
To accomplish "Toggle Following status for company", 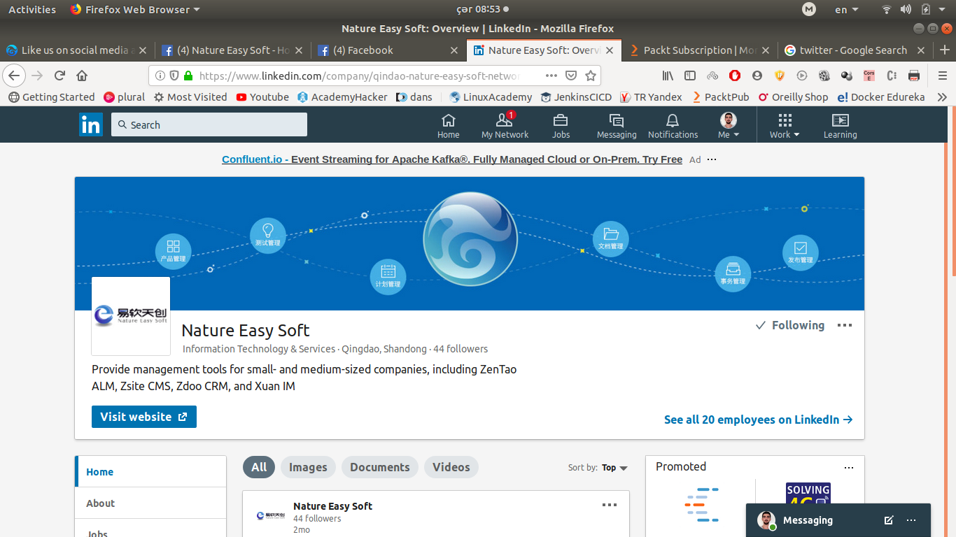I will pos(790,325).
